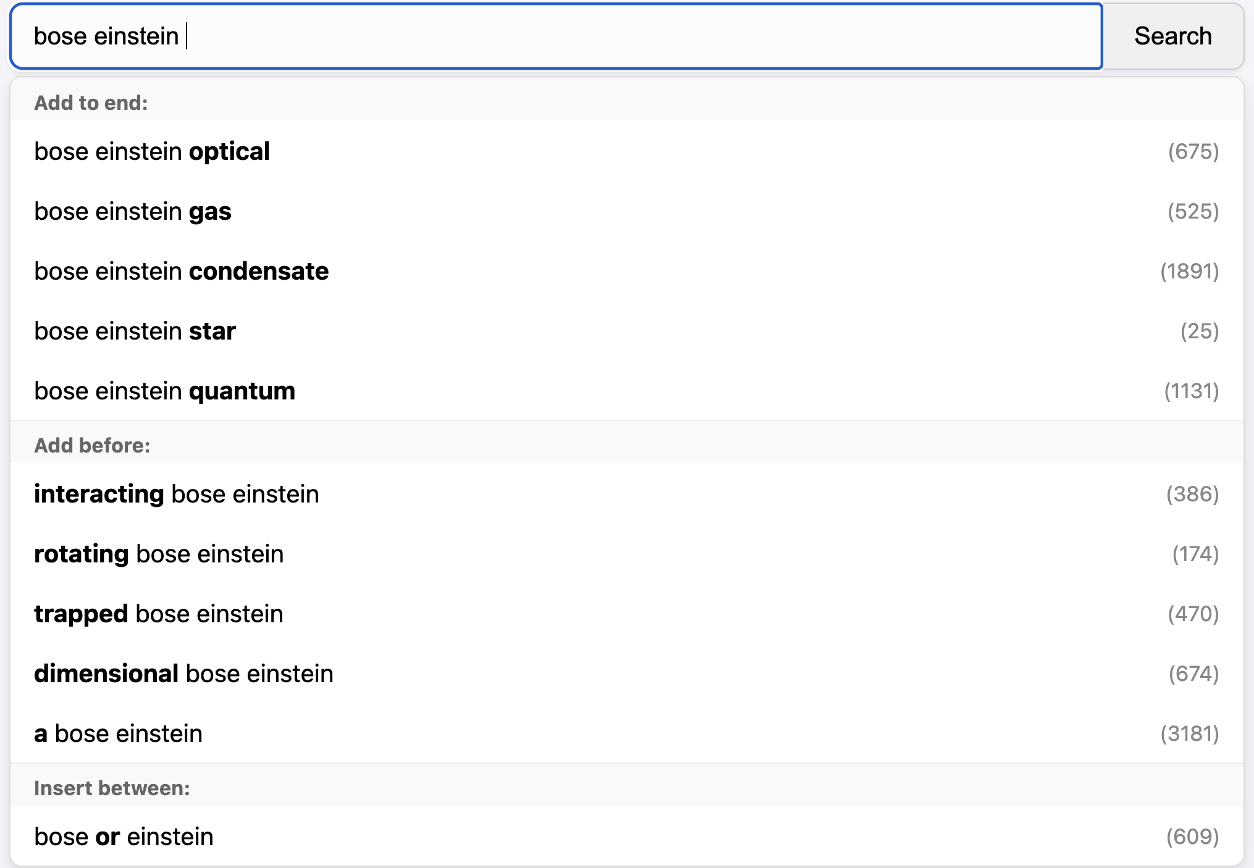Pick the a bose einstein suggestion
Image resolution: width=1254 pixels, height=868 pixels.
coord(626,733)
